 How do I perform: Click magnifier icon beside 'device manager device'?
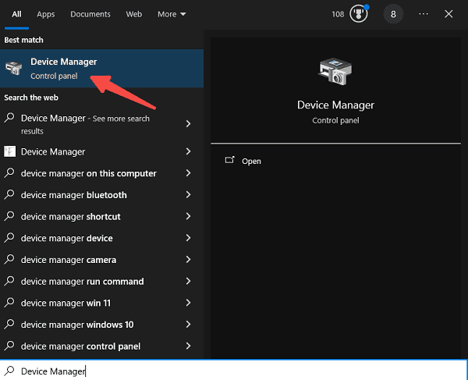tap(9, 238)
